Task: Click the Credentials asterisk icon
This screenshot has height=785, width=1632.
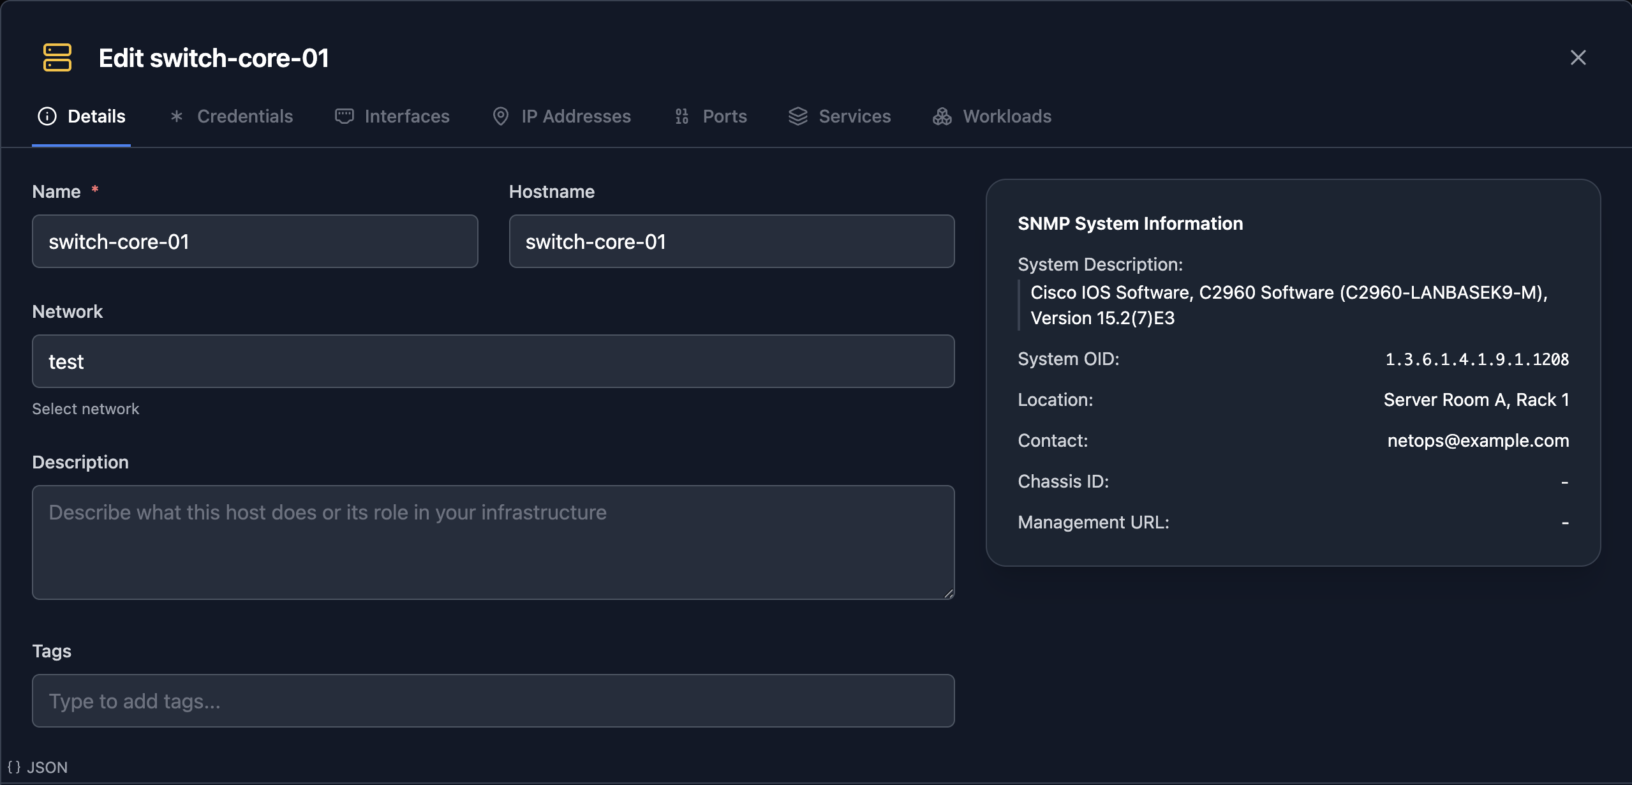Action: point(177,116)
